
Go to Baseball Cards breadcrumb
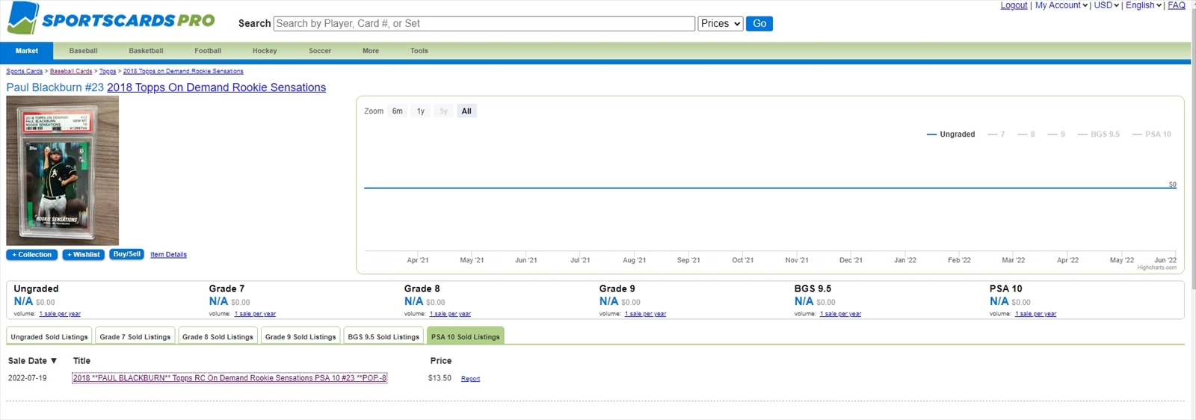click(71, 71)
